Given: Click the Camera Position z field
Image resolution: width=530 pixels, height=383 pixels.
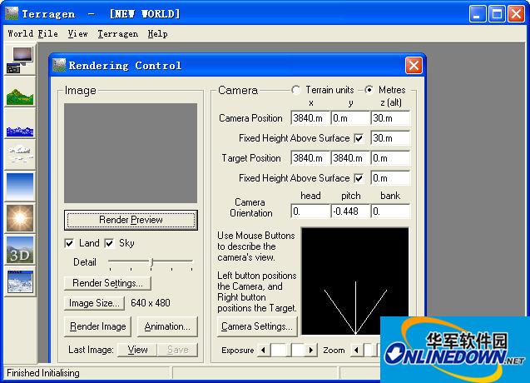Looking at the screenshot, I should click(390, 118).
